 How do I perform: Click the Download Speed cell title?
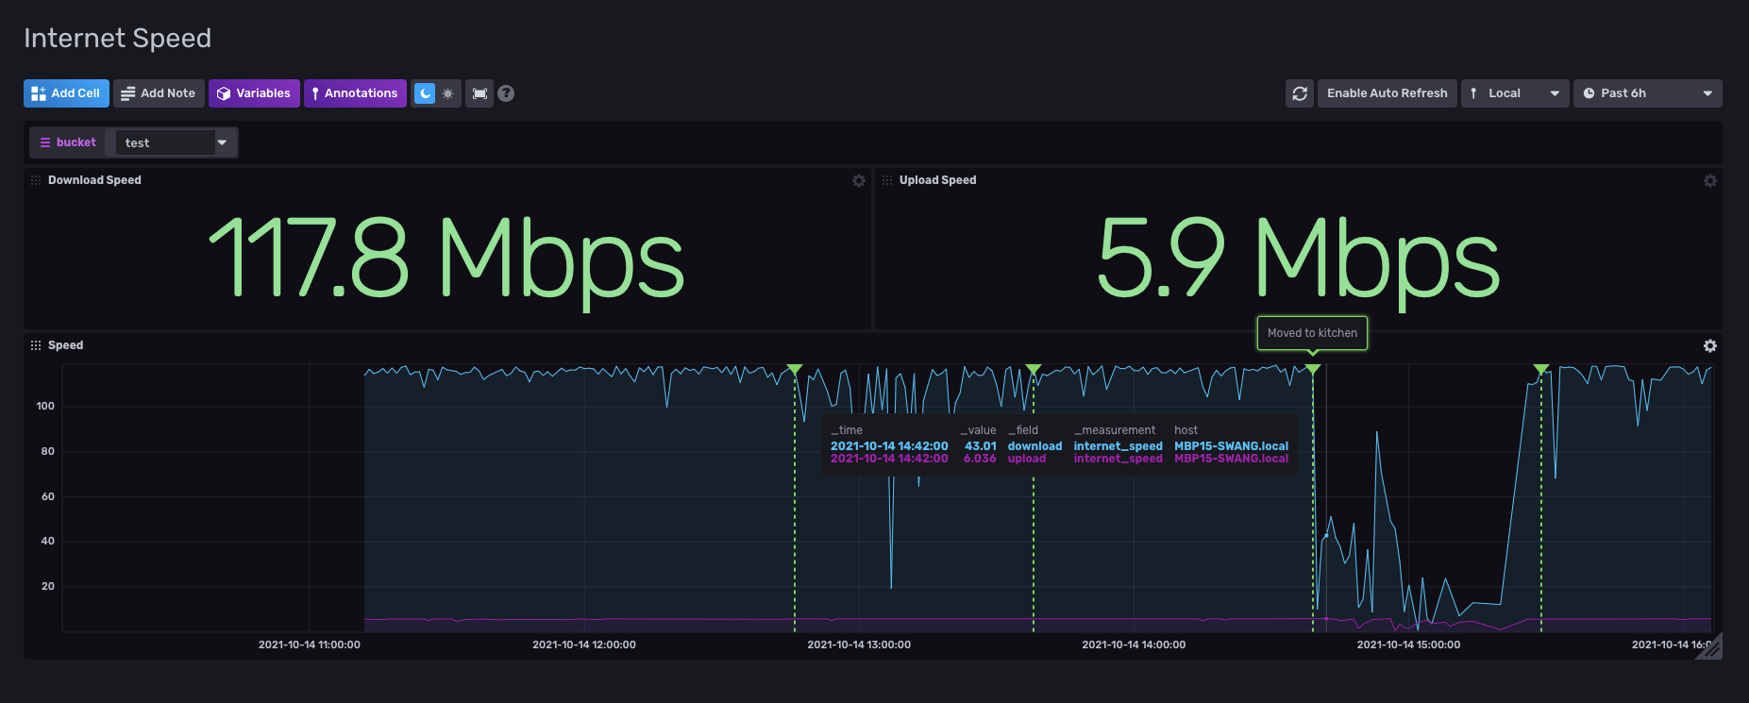(x=94, y=180)
